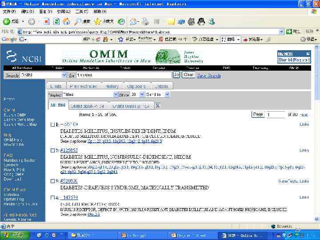Image resolution: width=320 pixels, height=240 pixels.
Task: Click the Save Search link
Action: (x=208, y=76)
